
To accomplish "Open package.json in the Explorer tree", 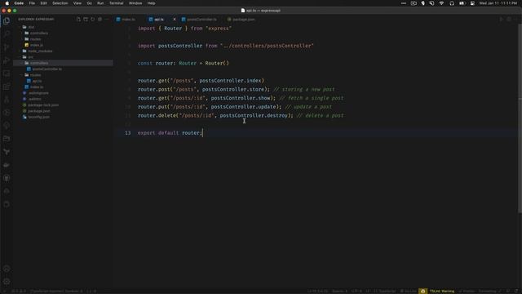I will coord(64,111).
